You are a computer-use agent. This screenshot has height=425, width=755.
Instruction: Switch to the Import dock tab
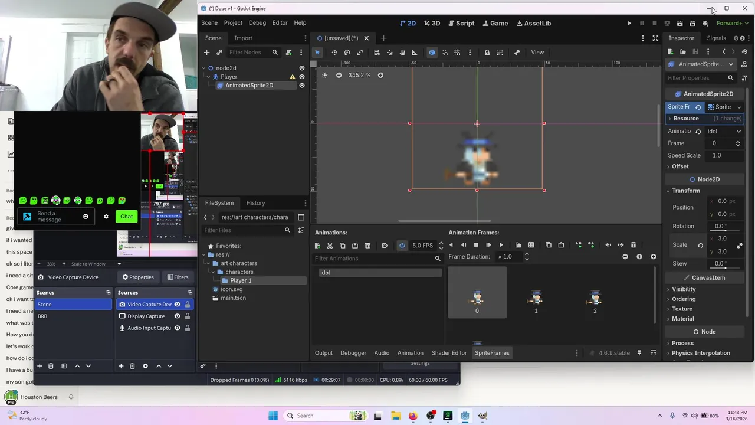[243, 38]
